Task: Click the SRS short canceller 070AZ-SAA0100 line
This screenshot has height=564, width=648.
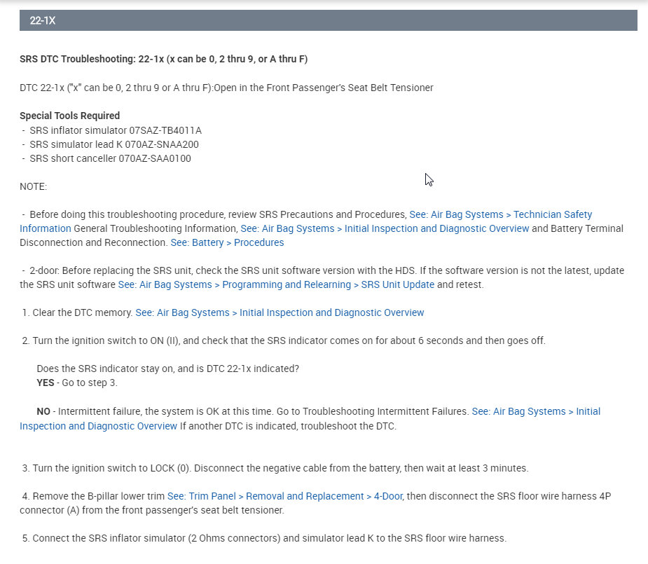Action: pyautogui.click(x=110, y=158)
